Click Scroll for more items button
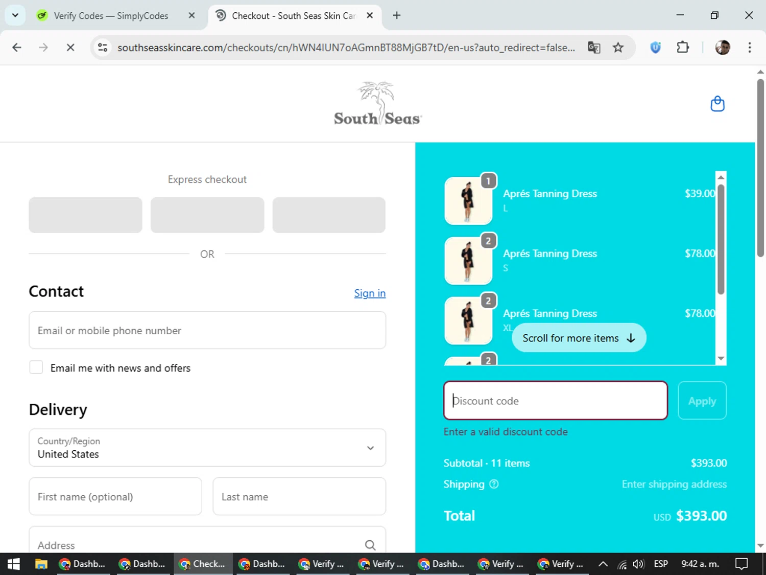 click(x=579, y=338)
